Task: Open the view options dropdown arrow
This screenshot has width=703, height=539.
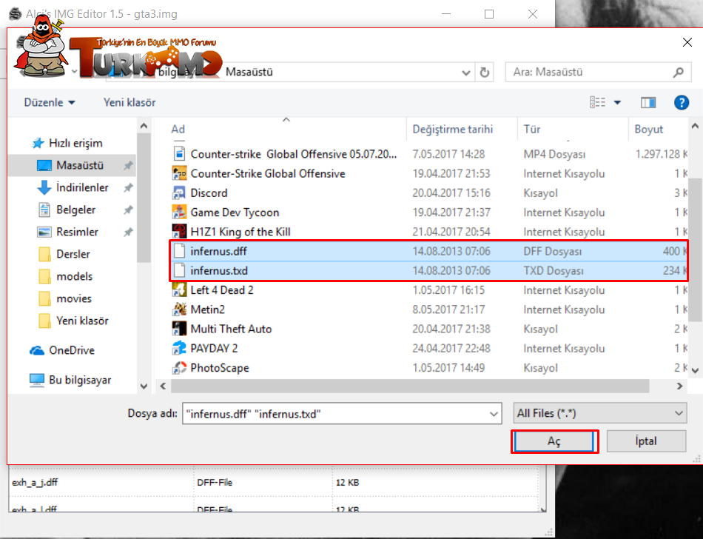Action: [x=617, y=103]
